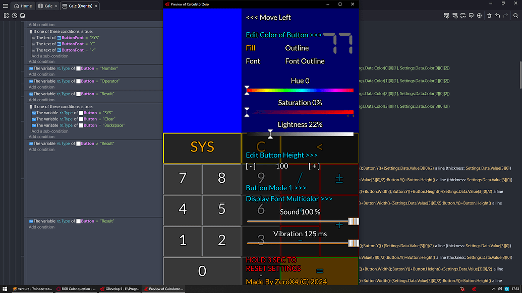This screenshot has height=293, width=522.
Task: Open the GDevelop main hamburger menu
Action: (6, 6)
